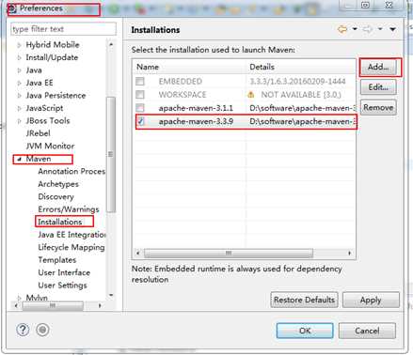Expand the Install/Update tree node
This screenshot has width=413, height=355.
coord(19,57)
